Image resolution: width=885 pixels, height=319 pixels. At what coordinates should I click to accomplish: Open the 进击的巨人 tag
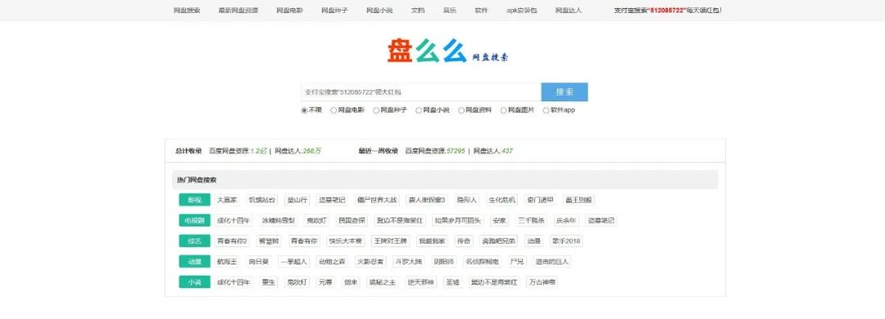pyautogui.click(x=552, y=262)
